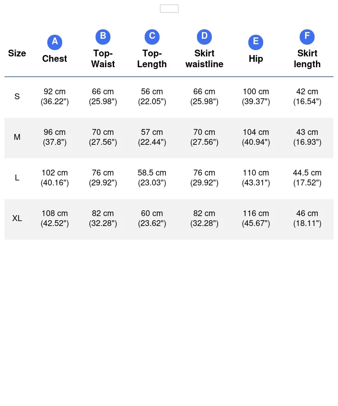Select the L size row label

(17, 178)
